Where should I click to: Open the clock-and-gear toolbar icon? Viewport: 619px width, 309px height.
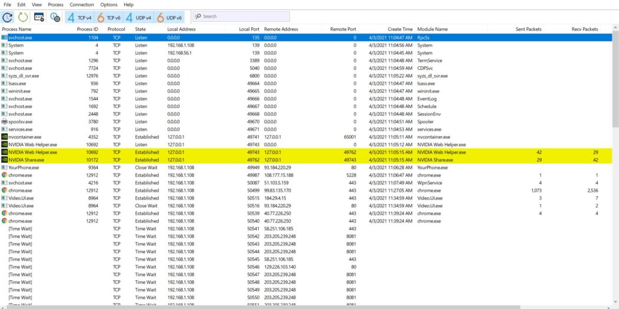pos(55,17)
